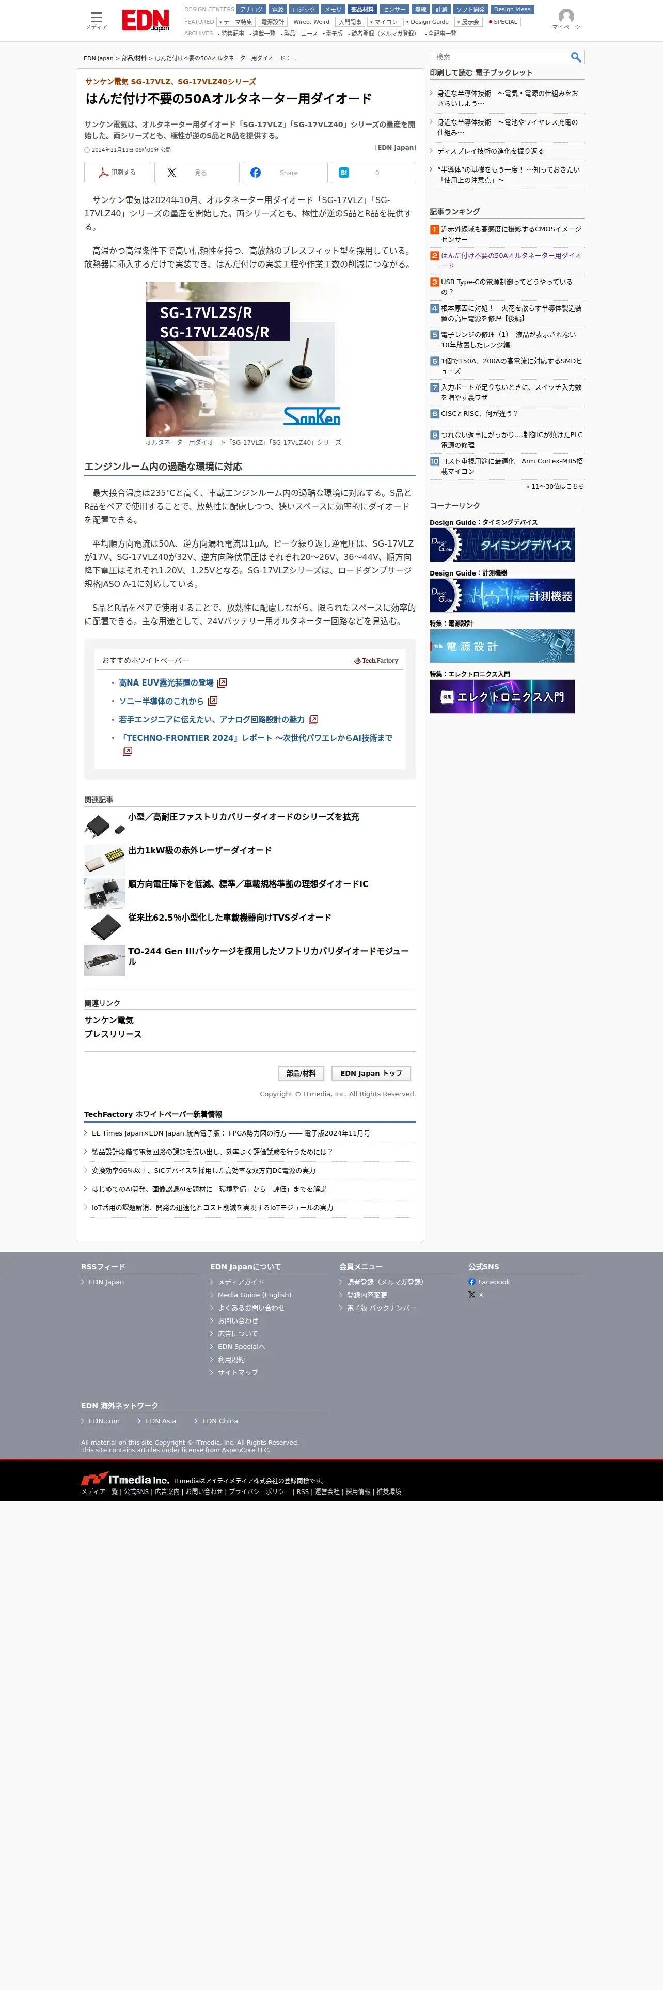Open the hamburger media menu
This screenshot has width=663, height=1990.
point(97,20)
